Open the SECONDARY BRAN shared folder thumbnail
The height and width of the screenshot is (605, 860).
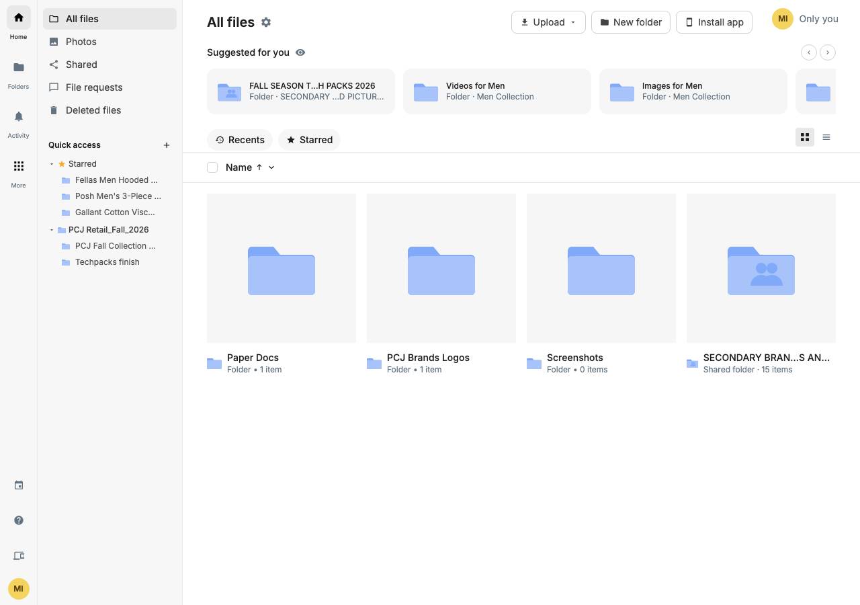[761, 268]
